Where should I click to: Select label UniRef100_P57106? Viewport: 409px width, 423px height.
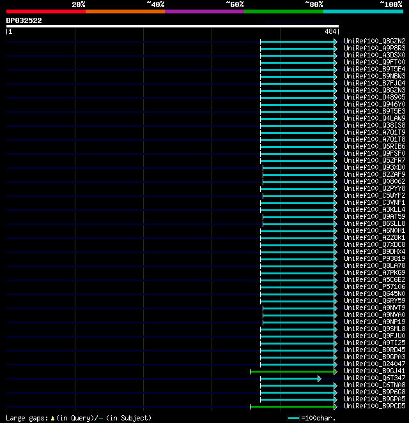click(x=374, y=286)
